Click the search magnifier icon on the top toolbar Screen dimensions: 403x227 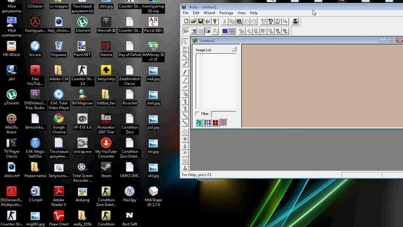[285, 21]
